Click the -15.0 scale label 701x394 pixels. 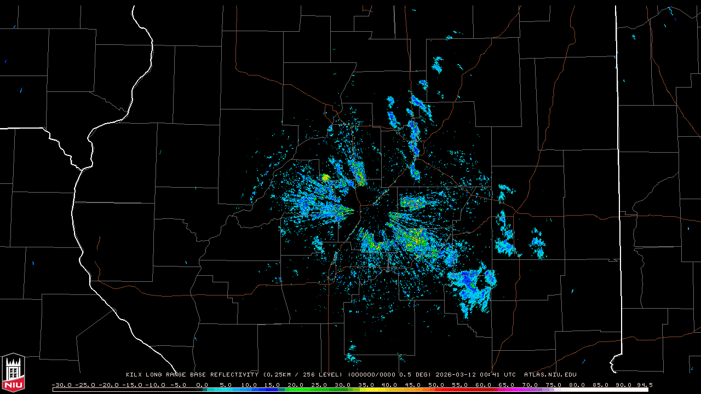(132, 385)
